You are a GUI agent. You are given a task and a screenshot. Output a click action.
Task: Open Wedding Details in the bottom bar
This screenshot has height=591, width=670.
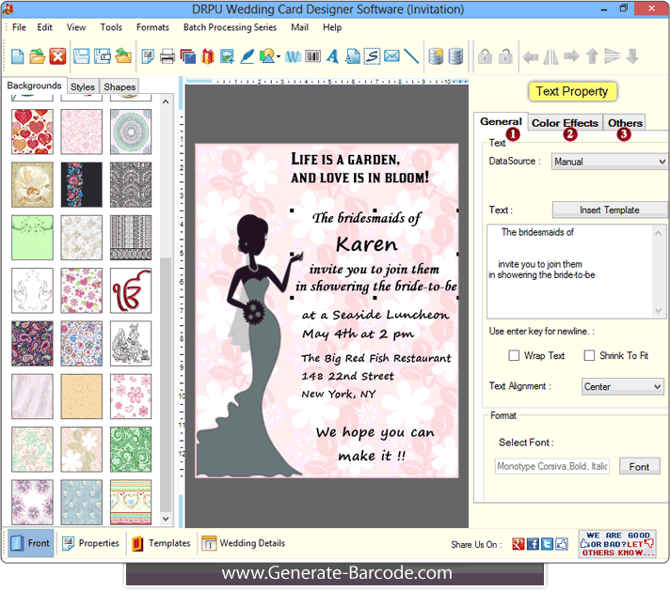pyautogui.click(x=243, y=543)
